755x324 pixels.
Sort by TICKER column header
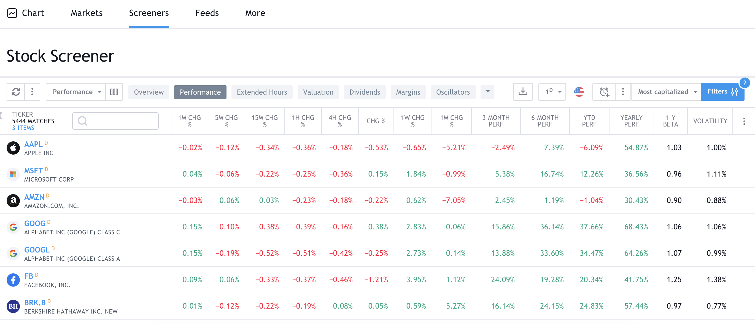pos(23,114)
